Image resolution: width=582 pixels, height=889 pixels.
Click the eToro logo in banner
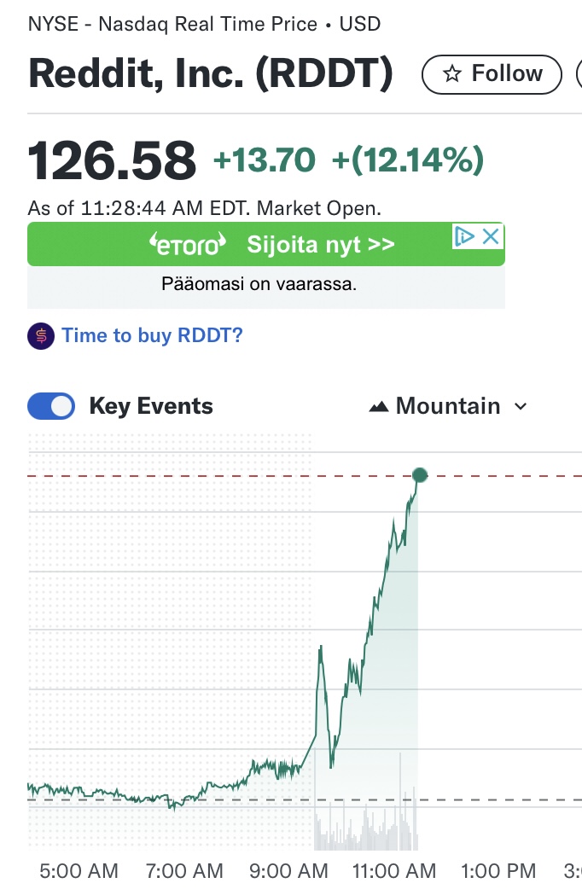click(188, 244)
